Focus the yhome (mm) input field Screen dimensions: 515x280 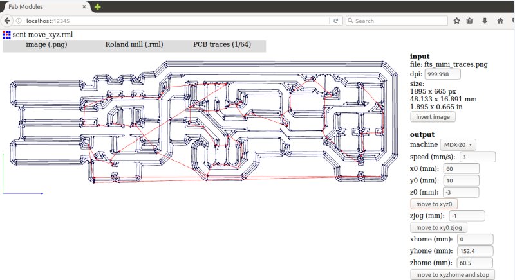(x=475, y=251)
